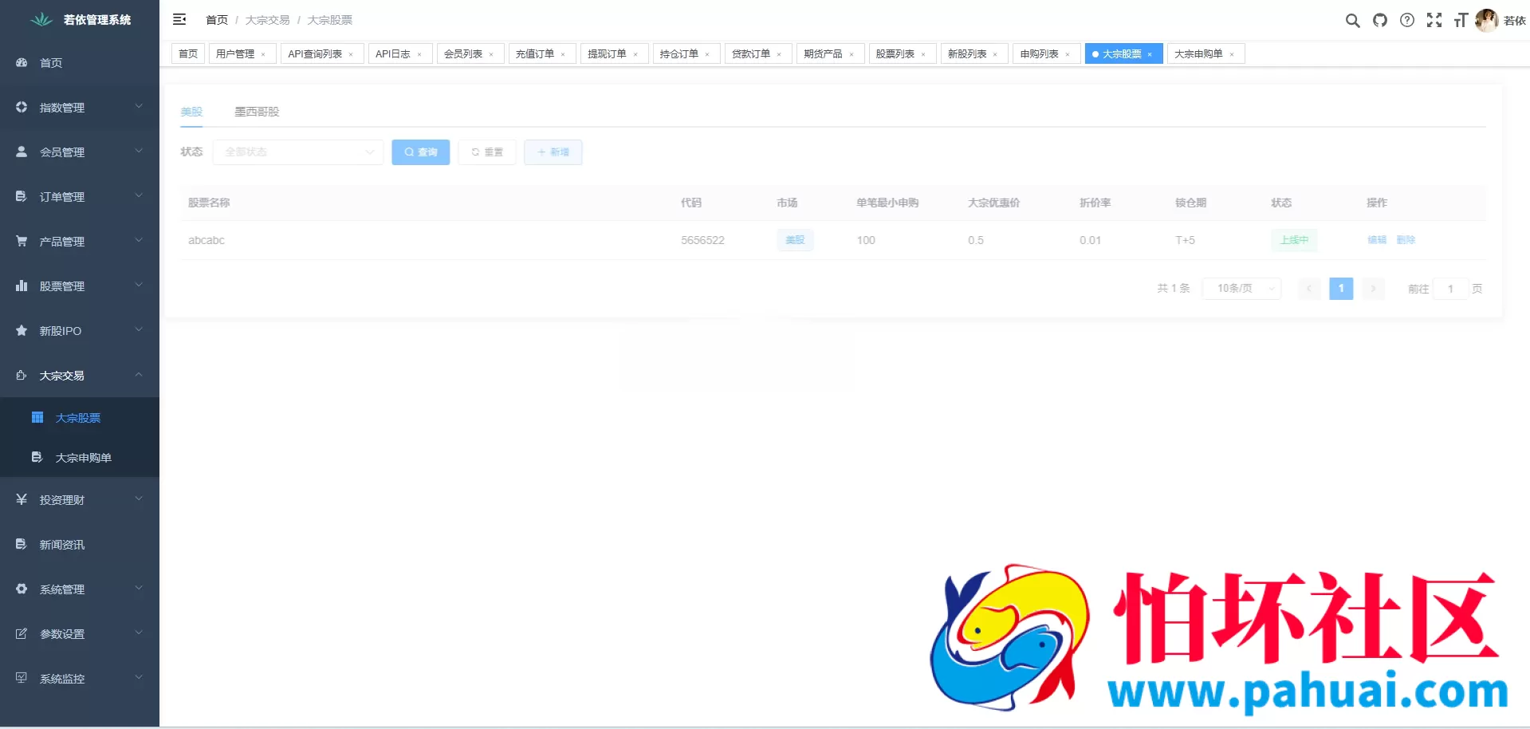Viewport: 1530px width, 729px height.
Task: Expand 投资理财 menu chevron
Action: 139,498
